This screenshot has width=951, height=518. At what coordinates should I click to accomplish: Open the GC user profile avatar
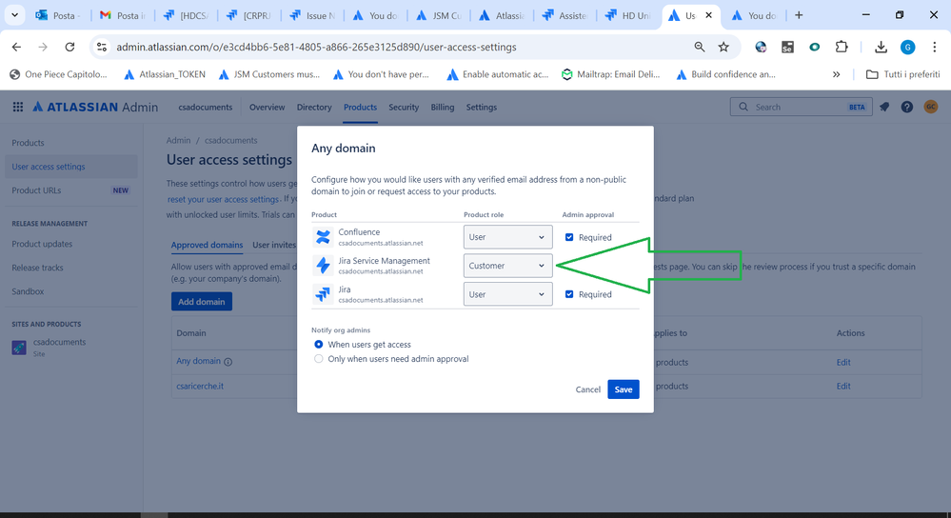930,107
